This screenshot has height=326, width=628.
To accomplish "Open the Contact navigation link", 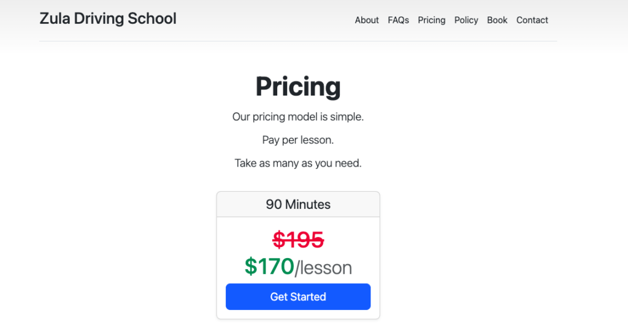I will tap(532, 20).
